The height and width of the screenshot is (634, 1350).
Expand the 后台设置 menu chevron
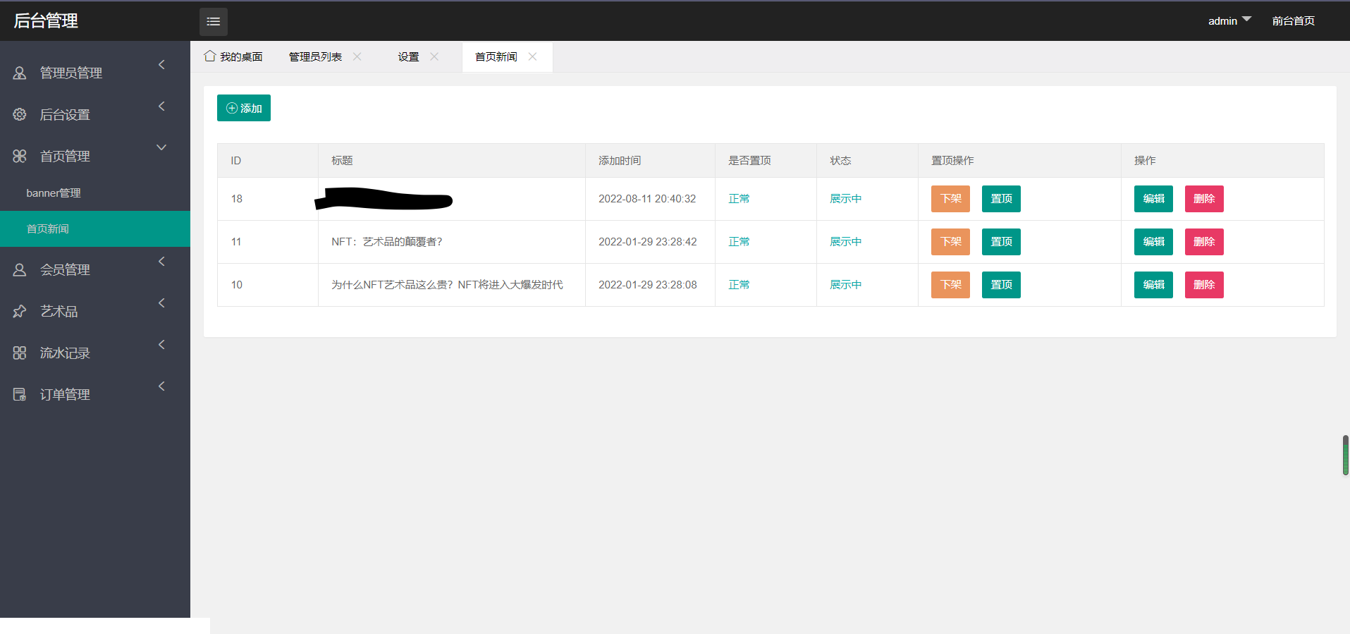(x=161, y=106)
